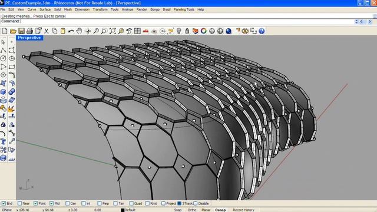Select the Explode tool icon
The height and width of the screenshot is (212, 377).
[x=12, y=108]
